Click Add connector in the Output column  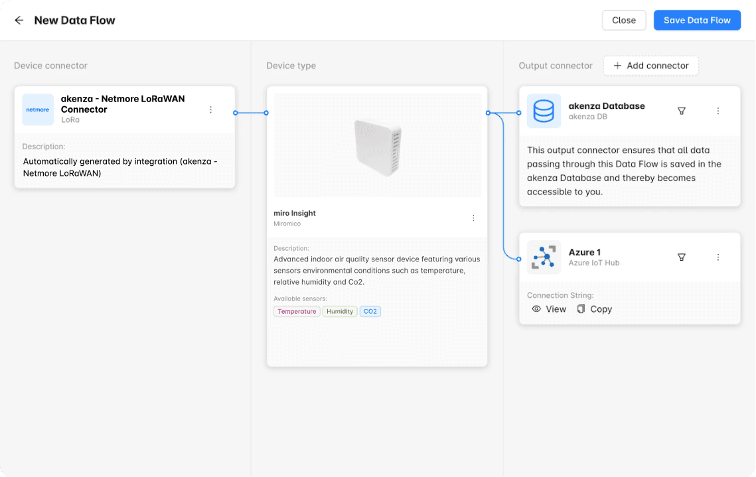point(650,66)
